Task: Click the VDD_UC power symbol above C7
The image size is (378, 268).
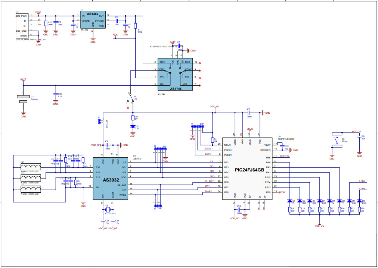Action: point(216,107)
